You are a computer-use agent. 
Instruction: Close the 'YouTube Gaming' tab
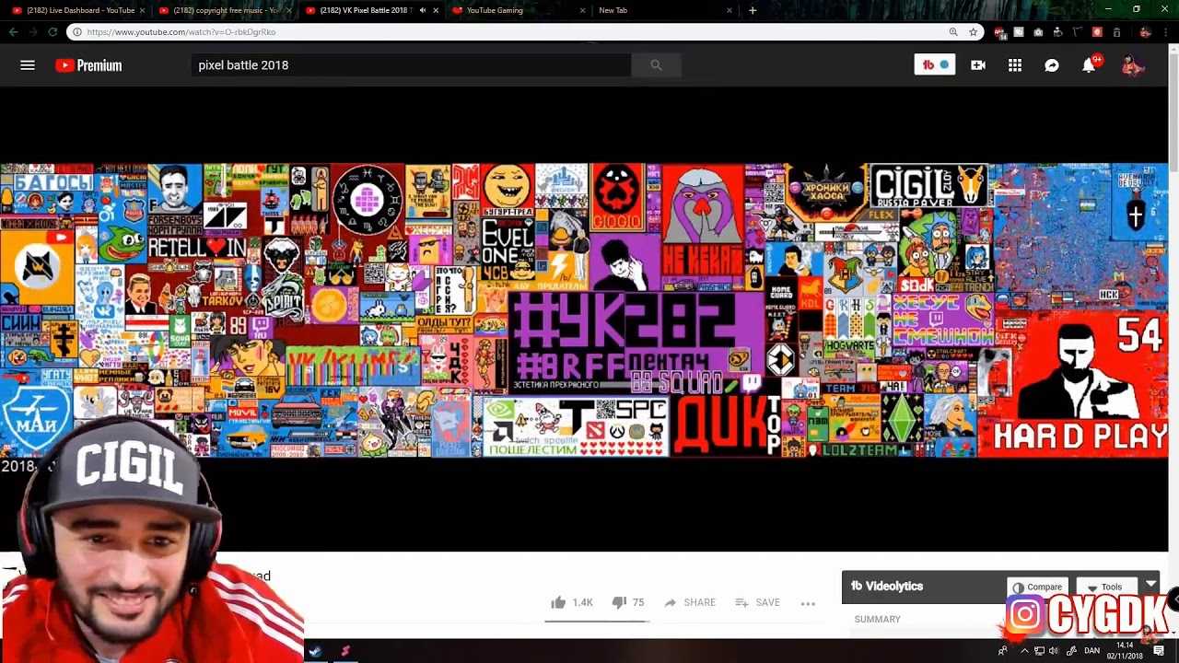coord(582,10)
